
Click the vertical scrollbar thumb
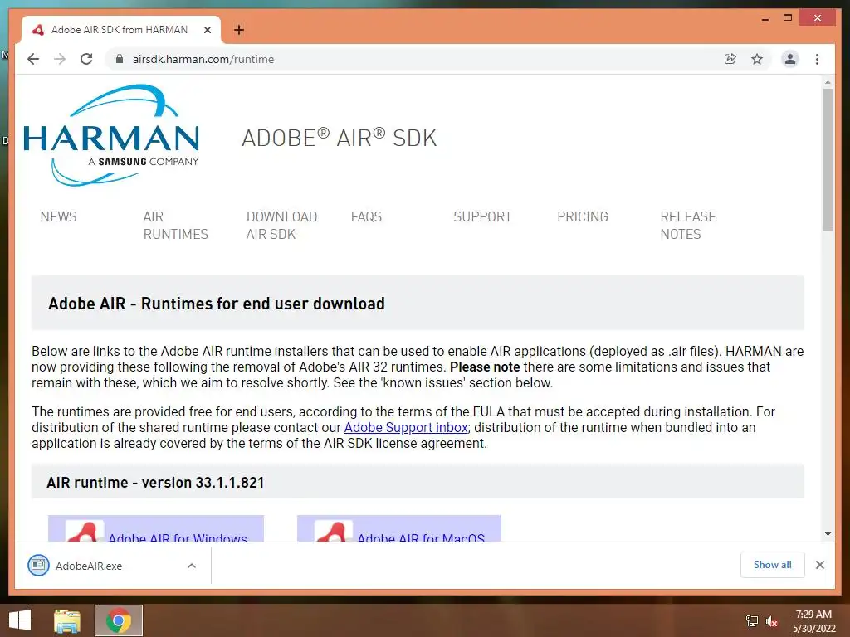828,159
